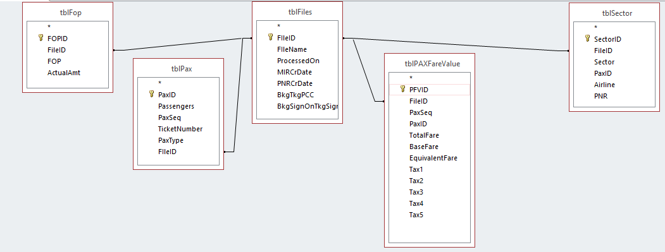Choose the TotalFare field
665x252 pixels.
pyautogui.click(x=430, y=136)
